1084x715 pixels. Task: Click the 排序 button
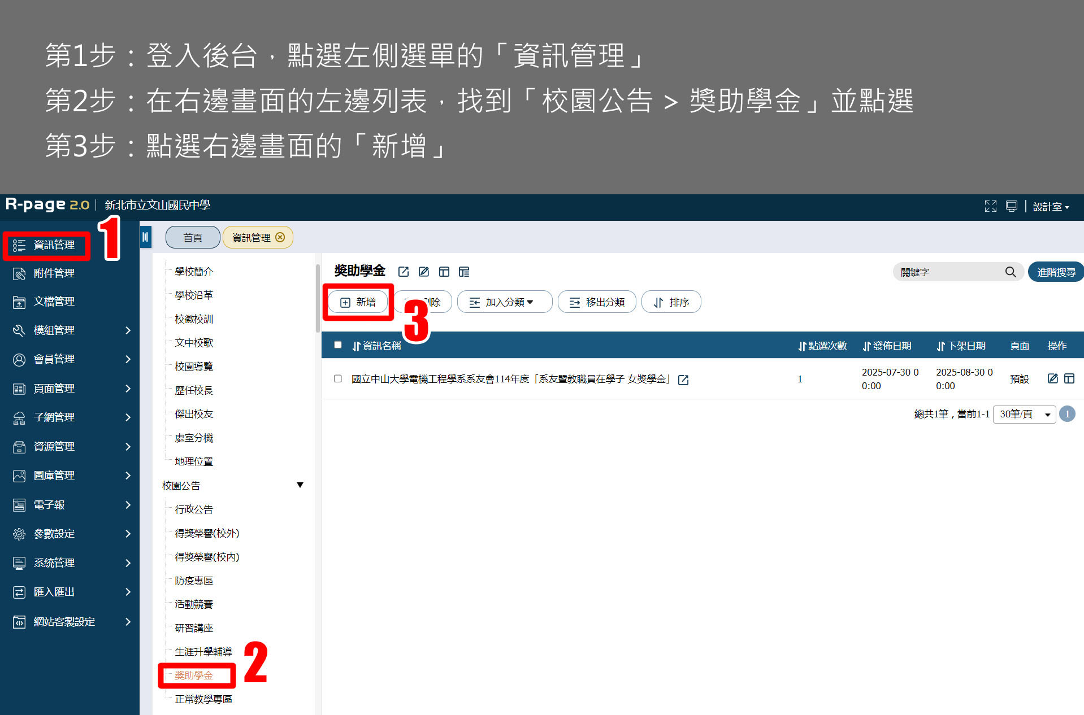(x=671, y=302)
